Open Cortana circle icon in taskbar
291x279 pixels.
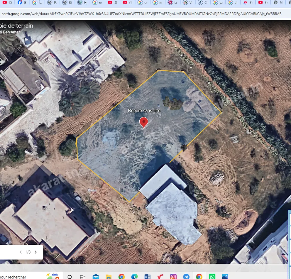point(70,277)
